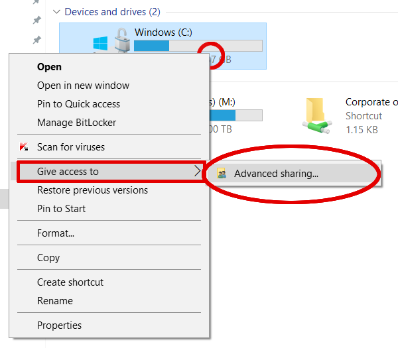Choose Pin to Quick access
This screenshot has width=398, height=348.
tap(78, 104)
